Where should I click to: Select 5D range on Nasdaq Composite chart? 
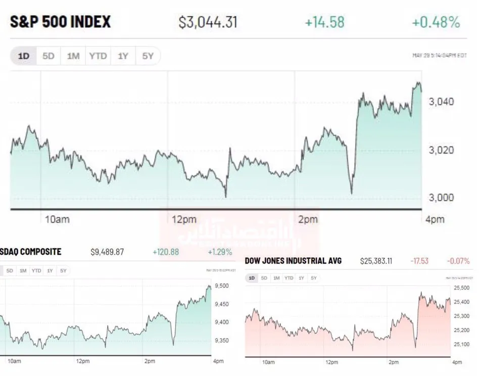[x=10, y=270]
